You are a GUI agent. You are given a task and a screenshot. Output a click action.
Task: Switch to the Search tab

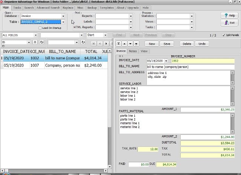coord(29,8)
